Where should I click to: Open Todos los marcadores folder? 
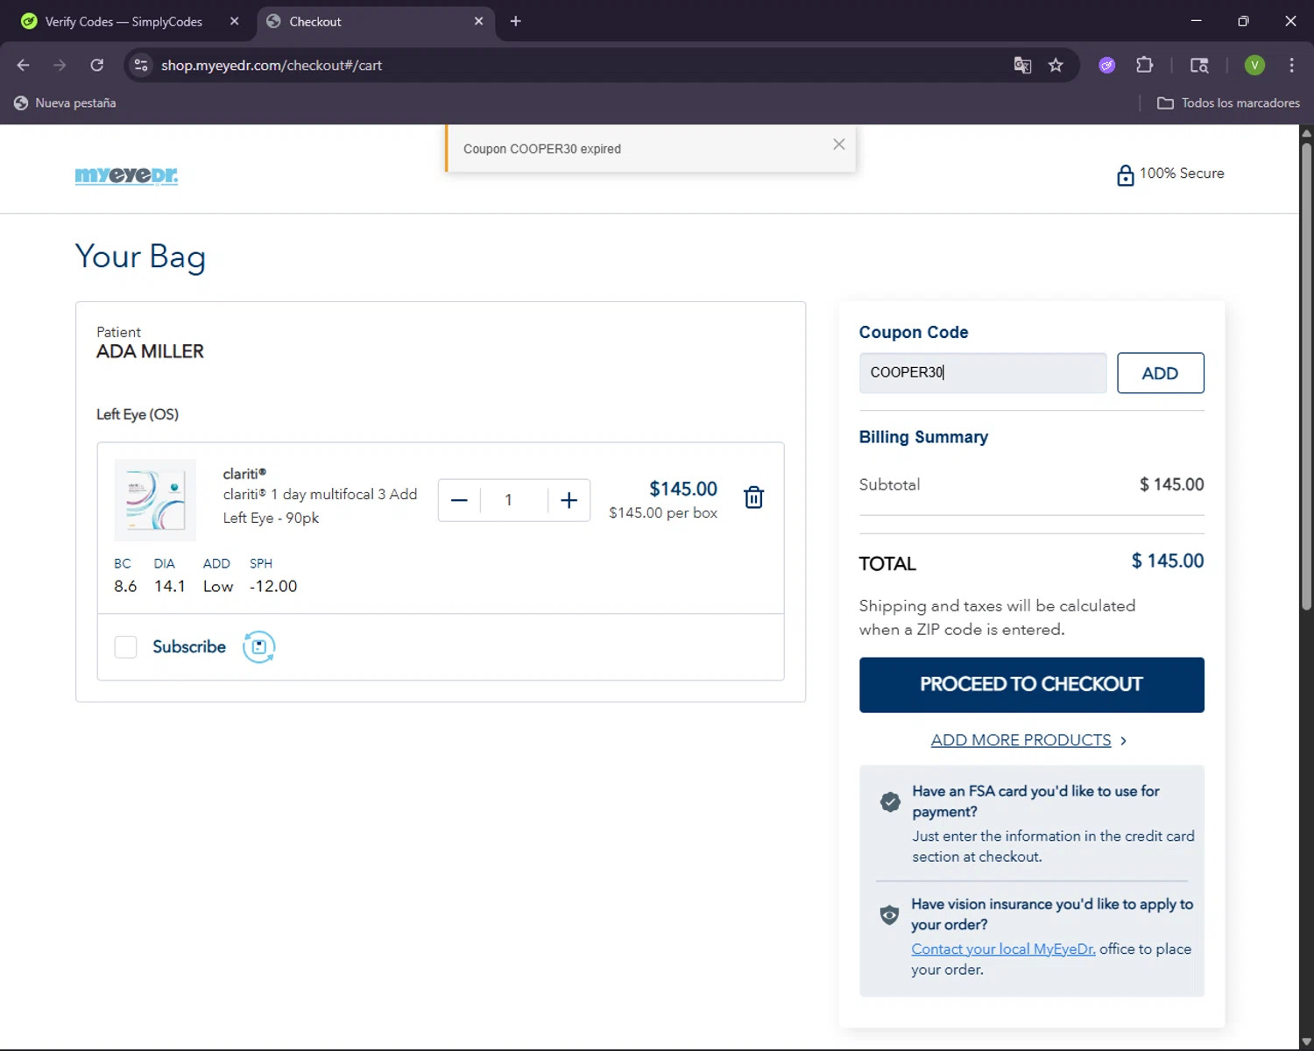(1228, 103)
